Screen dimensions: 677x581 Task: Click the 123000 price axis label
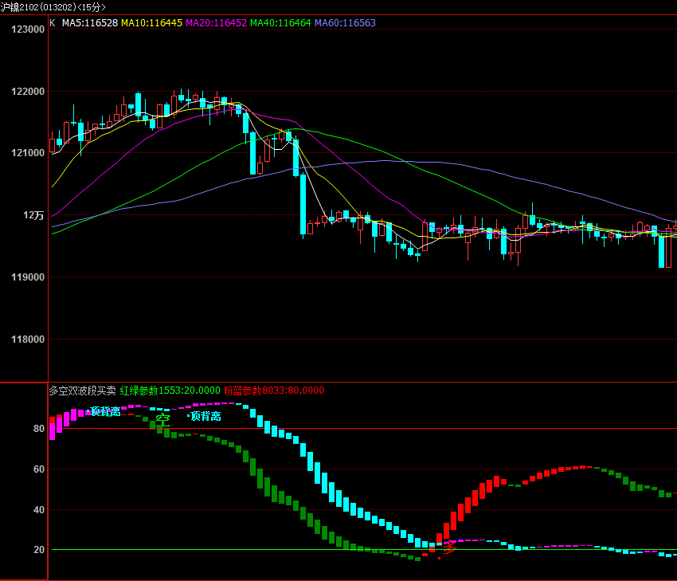28,29
